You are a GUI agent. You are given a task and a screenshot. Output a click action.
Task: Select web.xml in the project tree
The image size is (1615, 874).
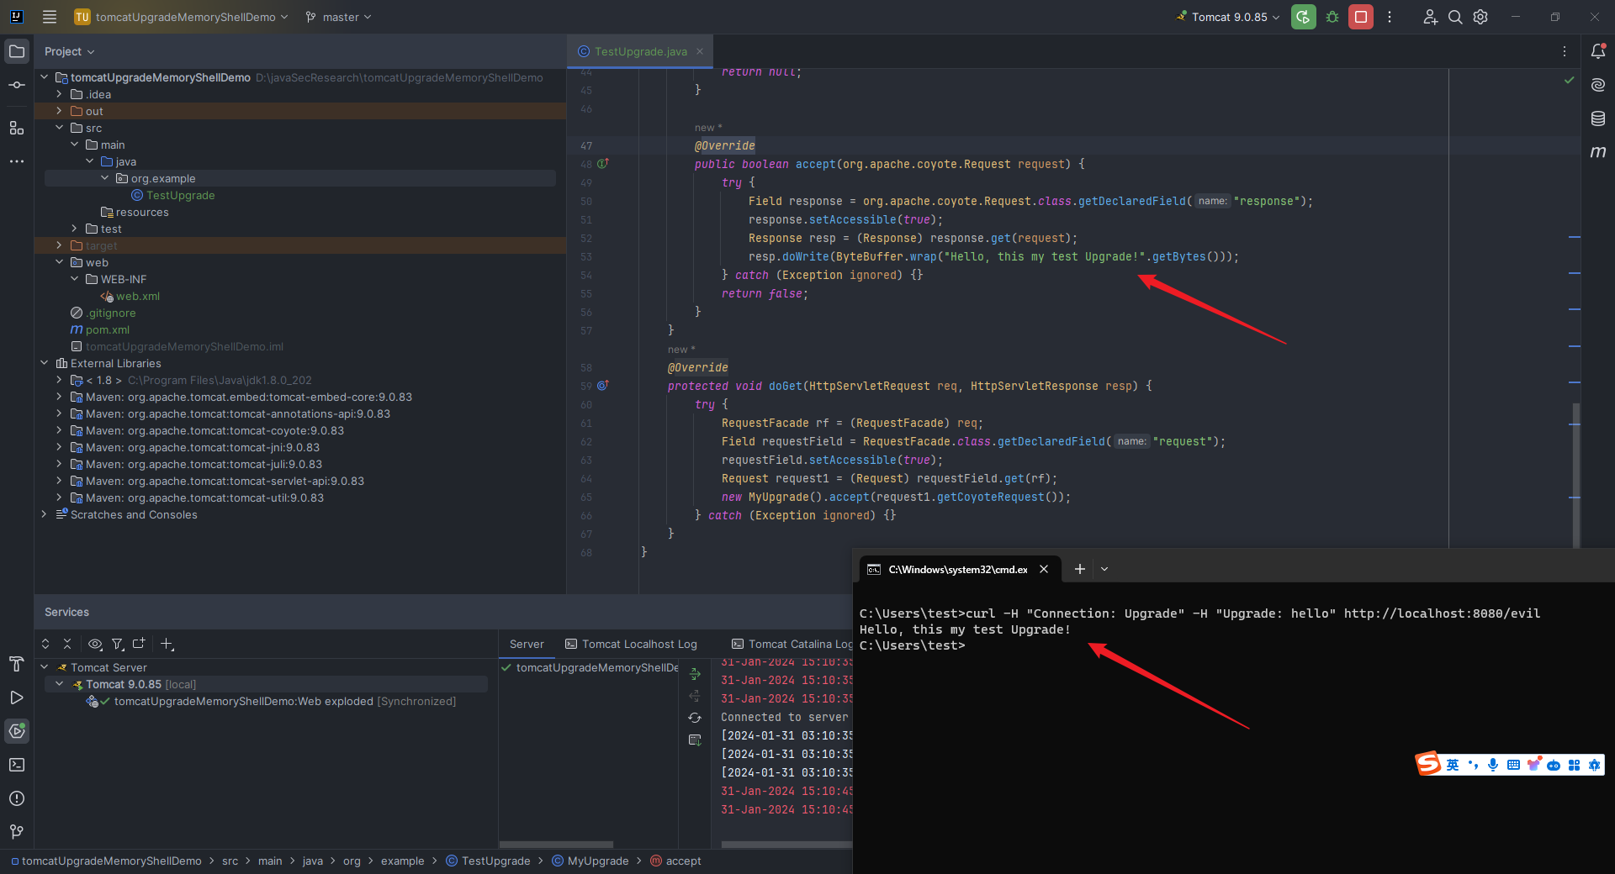[130, 296]
